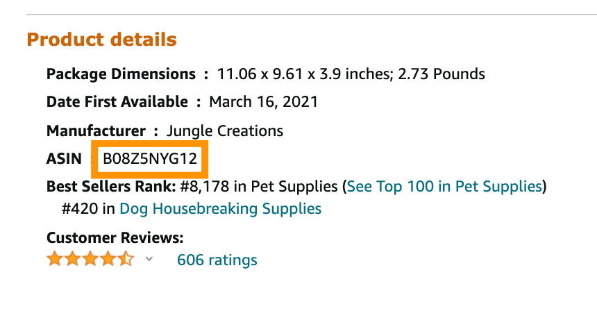This screenshot has height=311, width=597.
Task: Click the Product details heading
Action: tap(101, 40)
